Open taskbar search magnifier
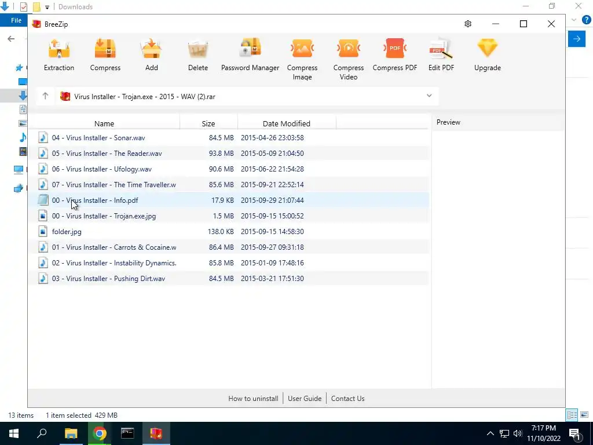Viewport: 593px width, 445px height. pos(42,433)
